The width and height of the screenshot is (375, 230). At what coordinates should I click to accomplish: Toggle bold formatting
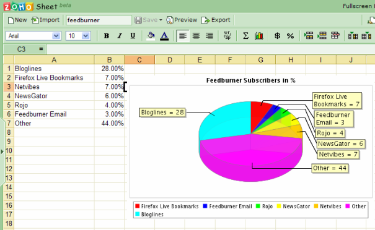(107, 36)
